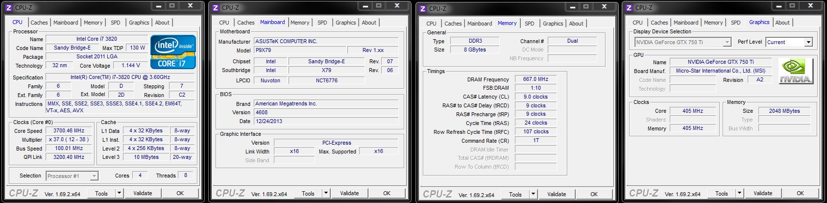Viewport: 827px width, 203px height.
Task: Open Tools dropdown arrow in Mainboard window
Action: [x=326, y=193]
